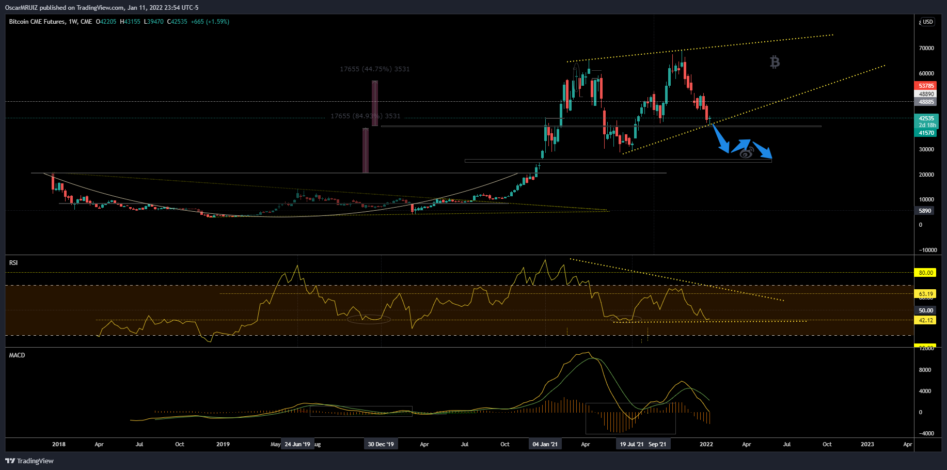The height and width of the screenshot is (470, 947).
Task: Click the open value O42205
Action: tap(106, 22)
